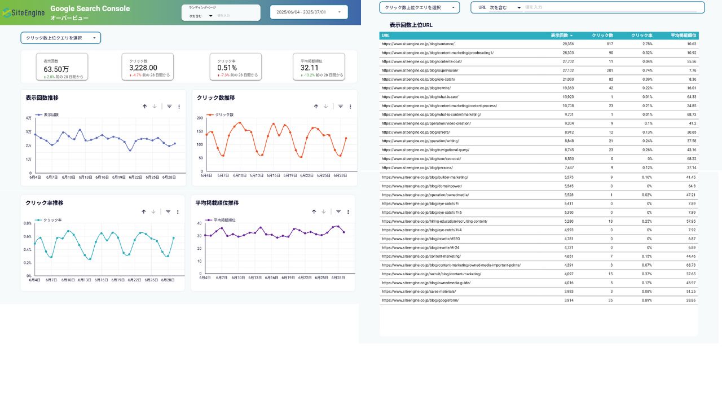722x406 pixels.
Task: Open stacked-lines sort icon on 平均掲載順位推移 chart
Action: pyautogui.click(x=338, y=211)
